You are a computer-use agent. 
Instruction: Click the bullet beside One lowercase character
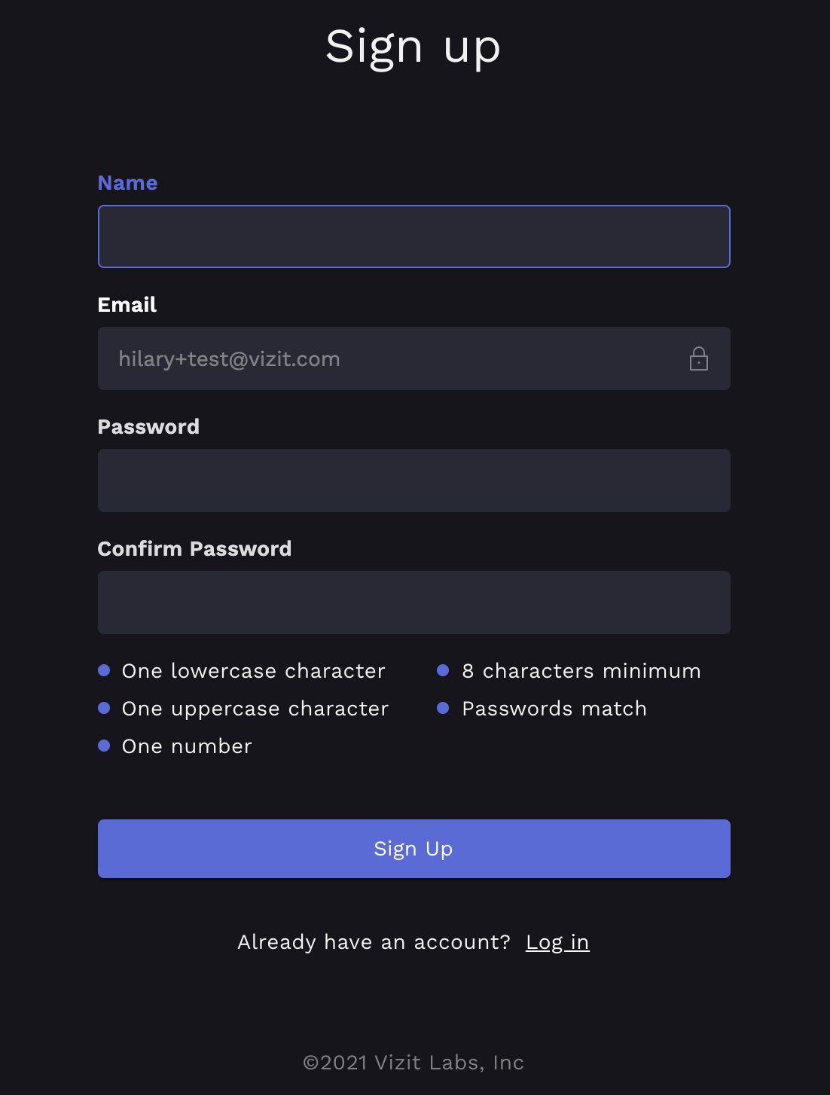[x=105, y=670]
